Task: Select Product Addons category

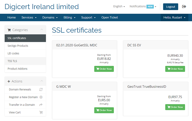Action: coord(25,69)
